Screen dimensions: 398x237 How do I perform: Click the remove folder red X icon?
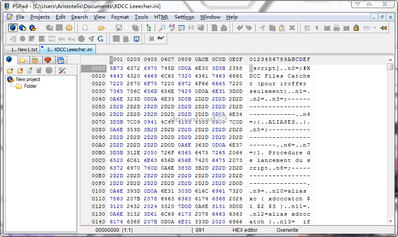point(20,71)
